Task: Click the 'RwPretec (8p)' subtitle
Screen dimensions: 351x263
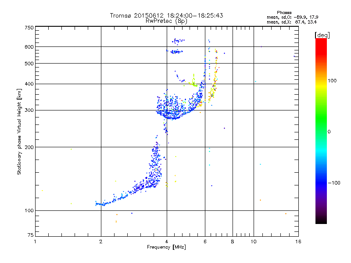Action: coord(166,21)
